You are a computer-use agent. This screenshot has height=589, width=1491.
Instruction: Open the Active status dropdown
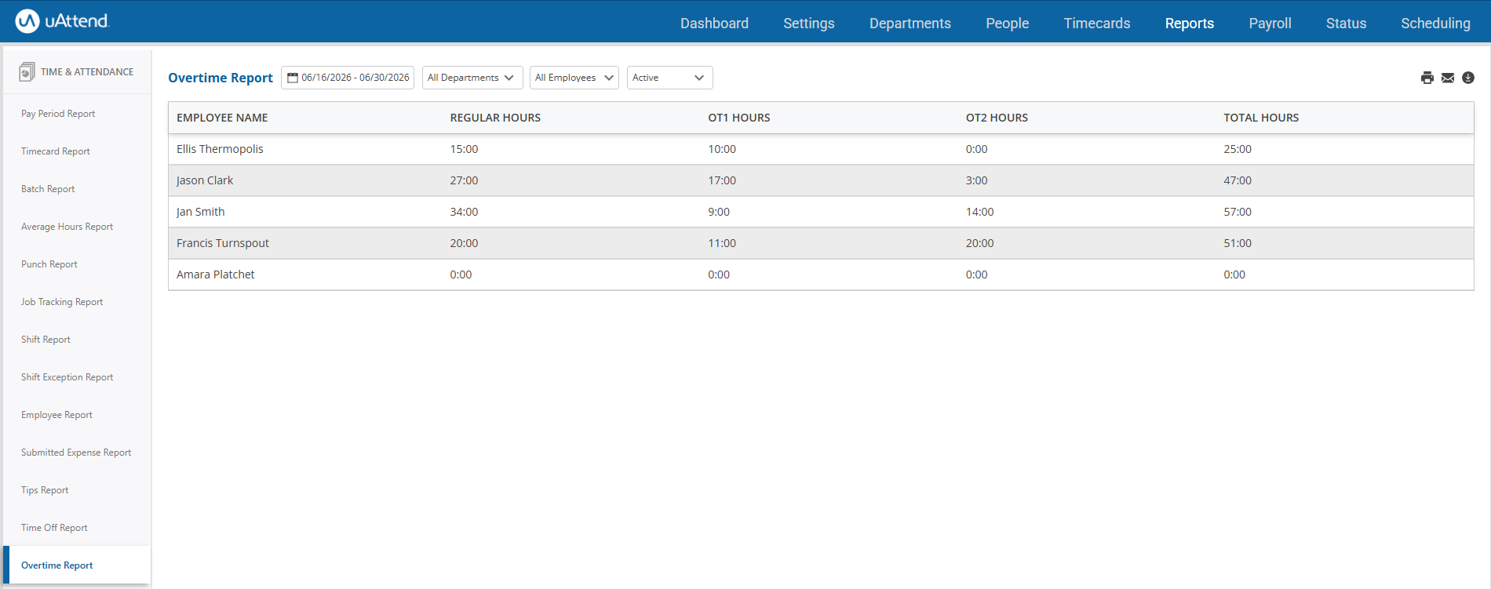[x=670, y=78]
